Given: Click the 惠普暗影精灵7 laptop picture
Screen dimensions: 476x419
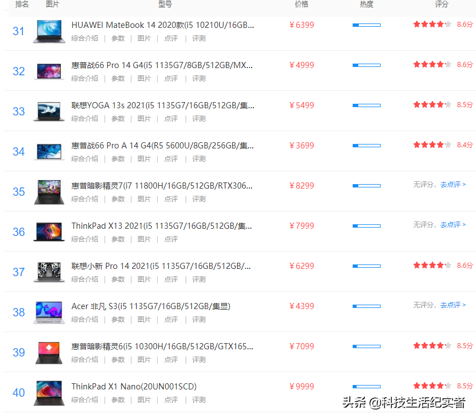Looking at the screenshot, I should [x=49, y=192].
